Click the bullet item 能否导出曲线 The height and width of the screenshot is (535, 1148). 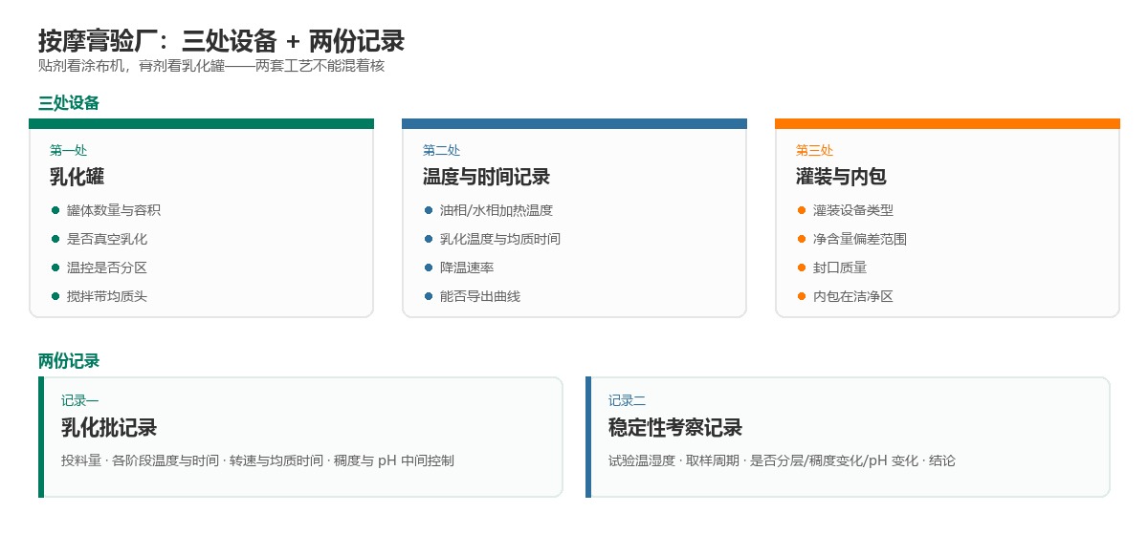pos(480,296)
